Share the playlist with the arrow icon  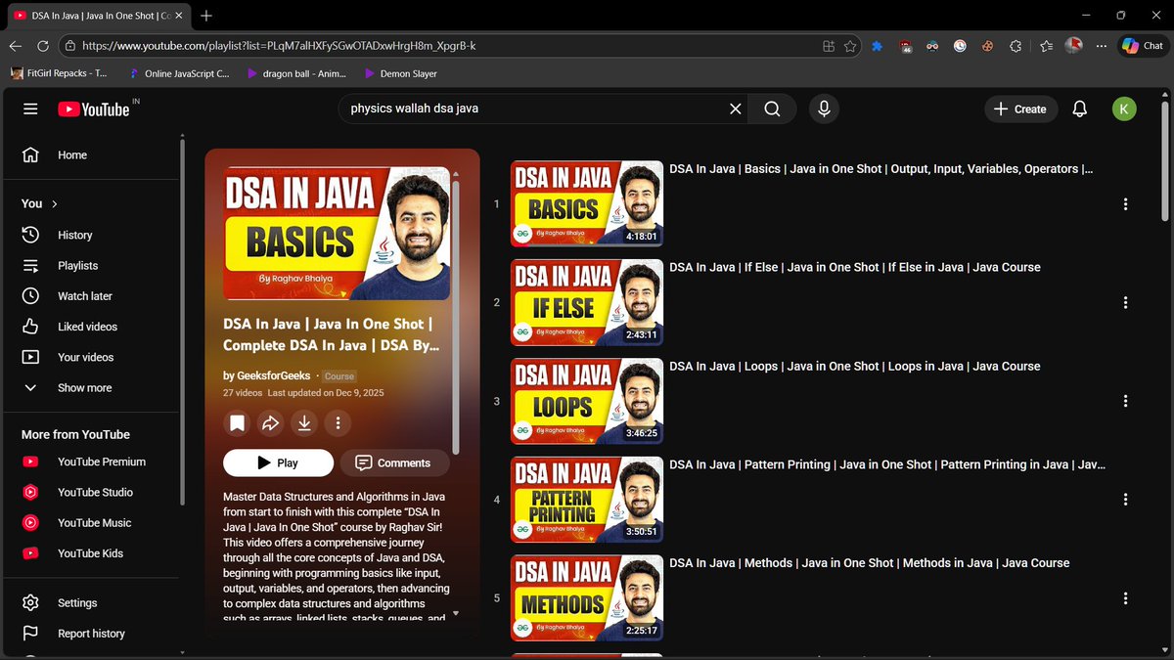click(x=270, y=423)
